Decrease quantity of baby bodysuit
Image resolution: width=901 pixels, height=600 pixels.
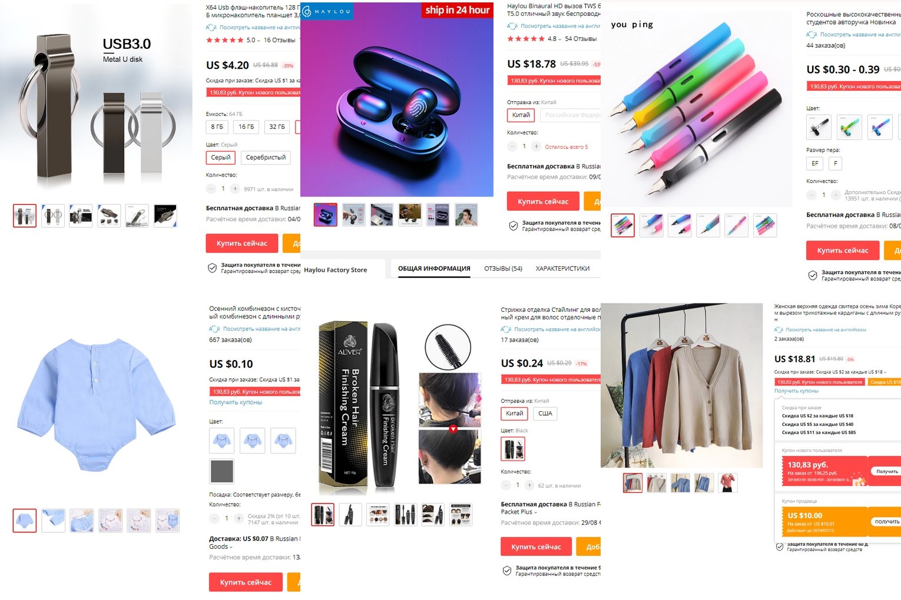point(214,518)
